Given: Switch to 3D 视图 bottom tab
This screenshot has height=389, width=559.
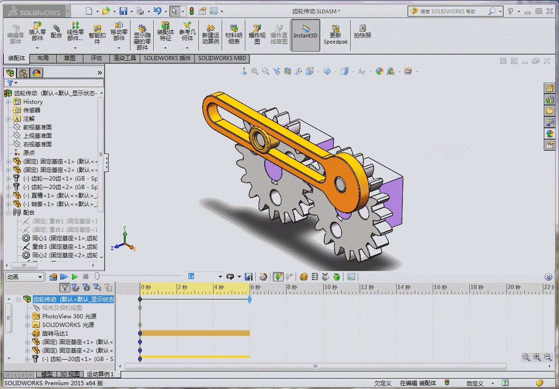Looking at the screenshot, I should click(x=70, y=374).
